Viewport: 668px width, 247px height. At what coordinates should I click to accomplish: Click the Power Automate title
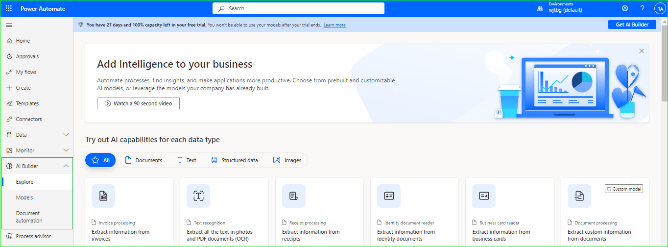(43, 8)
